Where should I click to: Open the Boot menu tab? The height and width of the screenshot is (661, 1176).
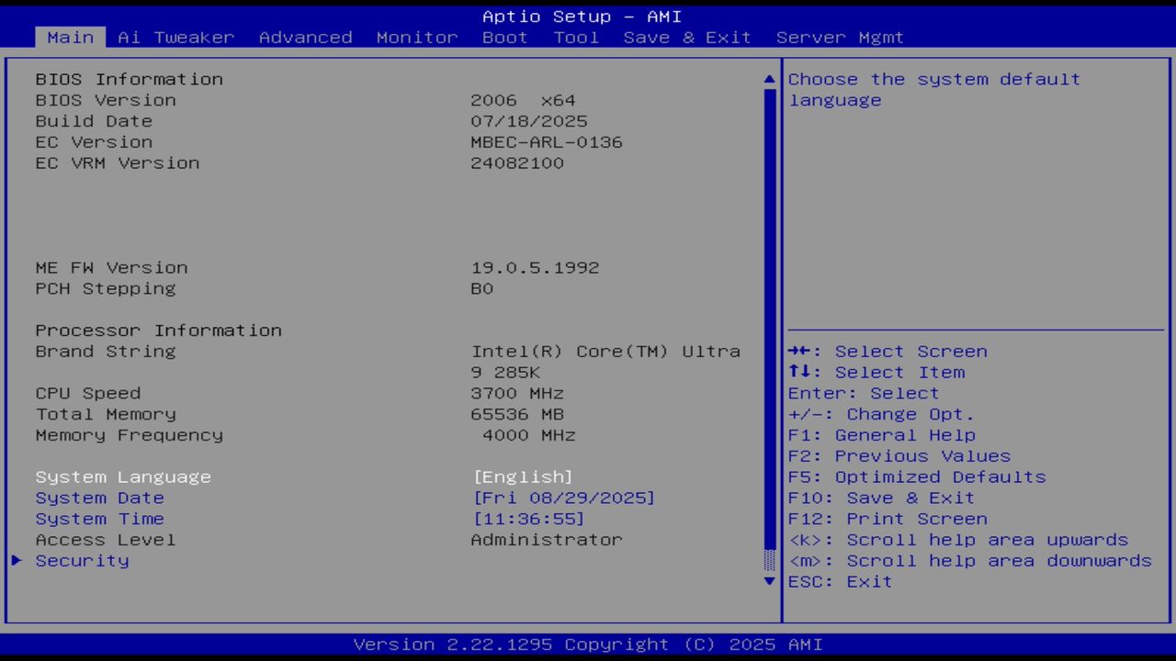504,38
